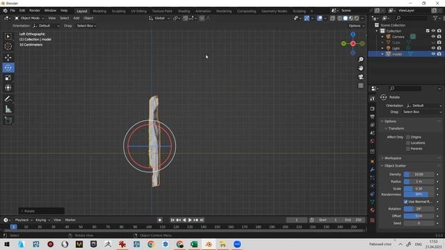Click the zoom magnifier icon in the viewport
The image size is (445, 250).
(361, 60)
